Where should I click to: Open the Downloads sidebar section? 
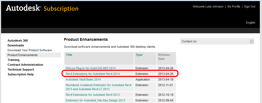pos(16,45)
